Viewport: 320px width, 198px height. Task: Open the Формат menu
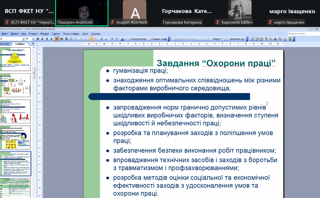tap(45, 34)
